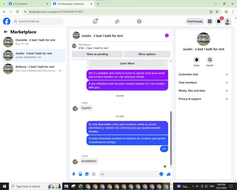Open the Anthony 2 bed 1 bath chat

tap(33, 68)
